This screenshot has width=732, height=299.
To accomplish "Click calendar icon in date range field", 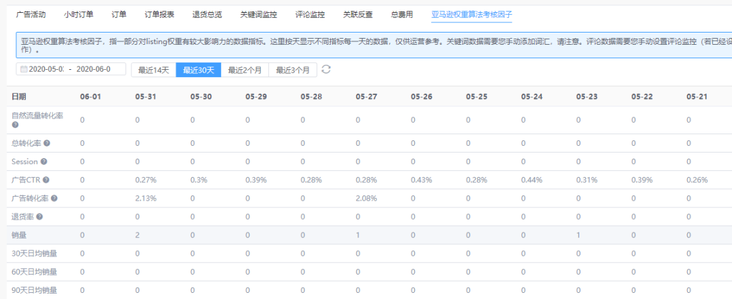I will click(24, 70).
